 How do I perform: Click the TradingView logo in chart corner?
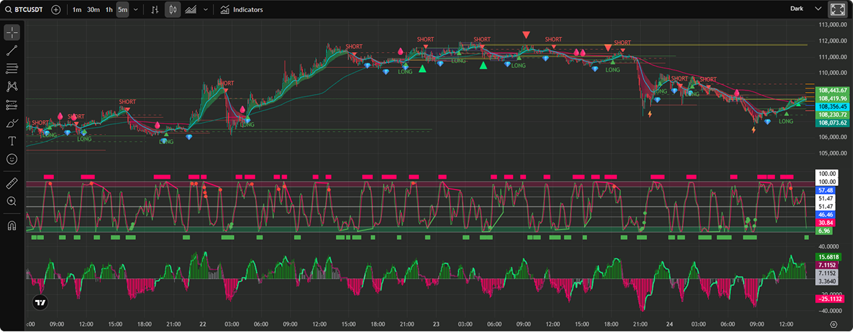point(41,302)
